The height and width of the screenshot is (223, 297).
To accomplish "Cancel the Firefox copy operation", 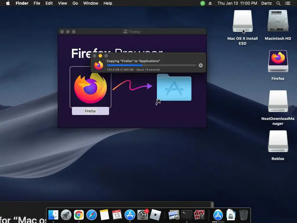I will (x=201, y=65).
